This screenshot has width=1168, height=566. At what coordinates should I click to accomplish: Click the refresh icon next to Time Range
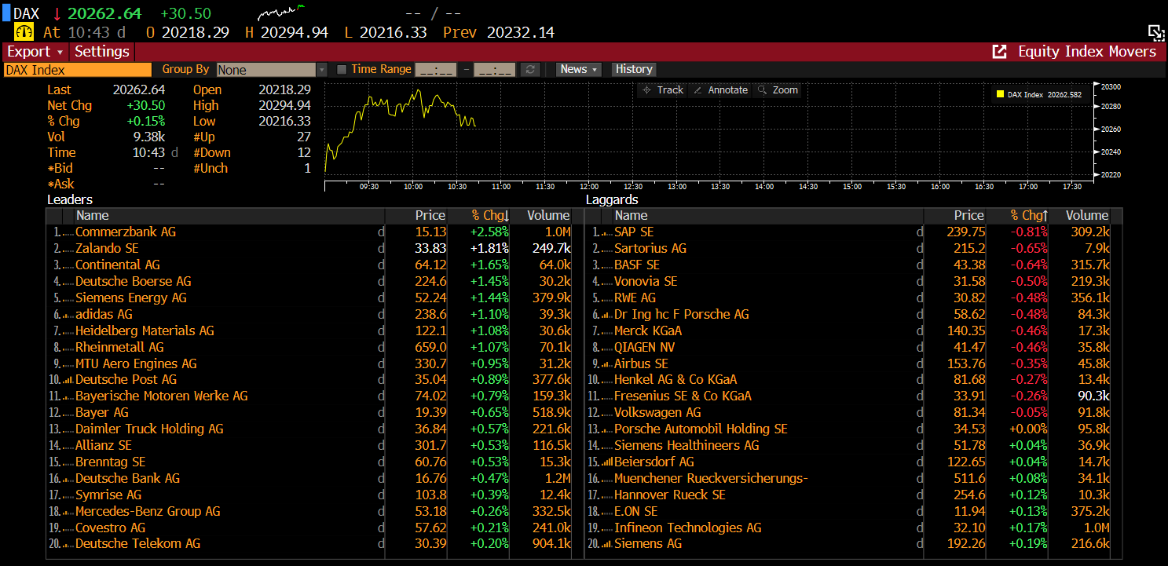[x=531, y=70]
